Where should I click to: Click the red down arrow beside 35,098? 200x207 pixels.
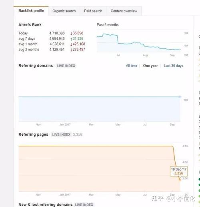pos(71,34)
